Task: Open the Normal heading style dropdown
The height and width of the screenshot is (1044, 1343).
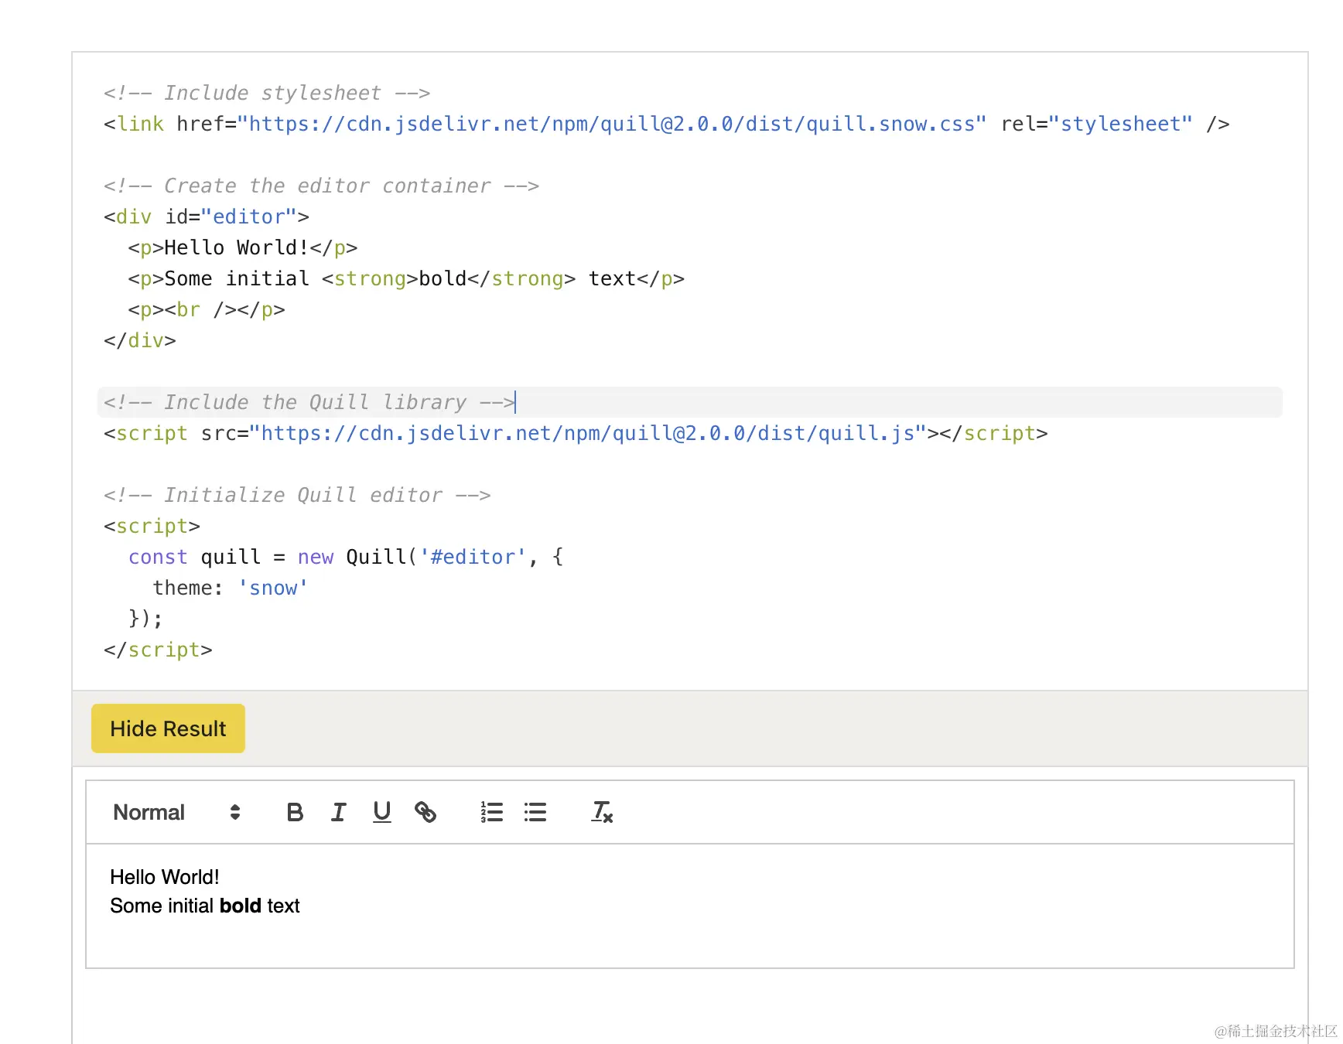Action: click(149, 812)
